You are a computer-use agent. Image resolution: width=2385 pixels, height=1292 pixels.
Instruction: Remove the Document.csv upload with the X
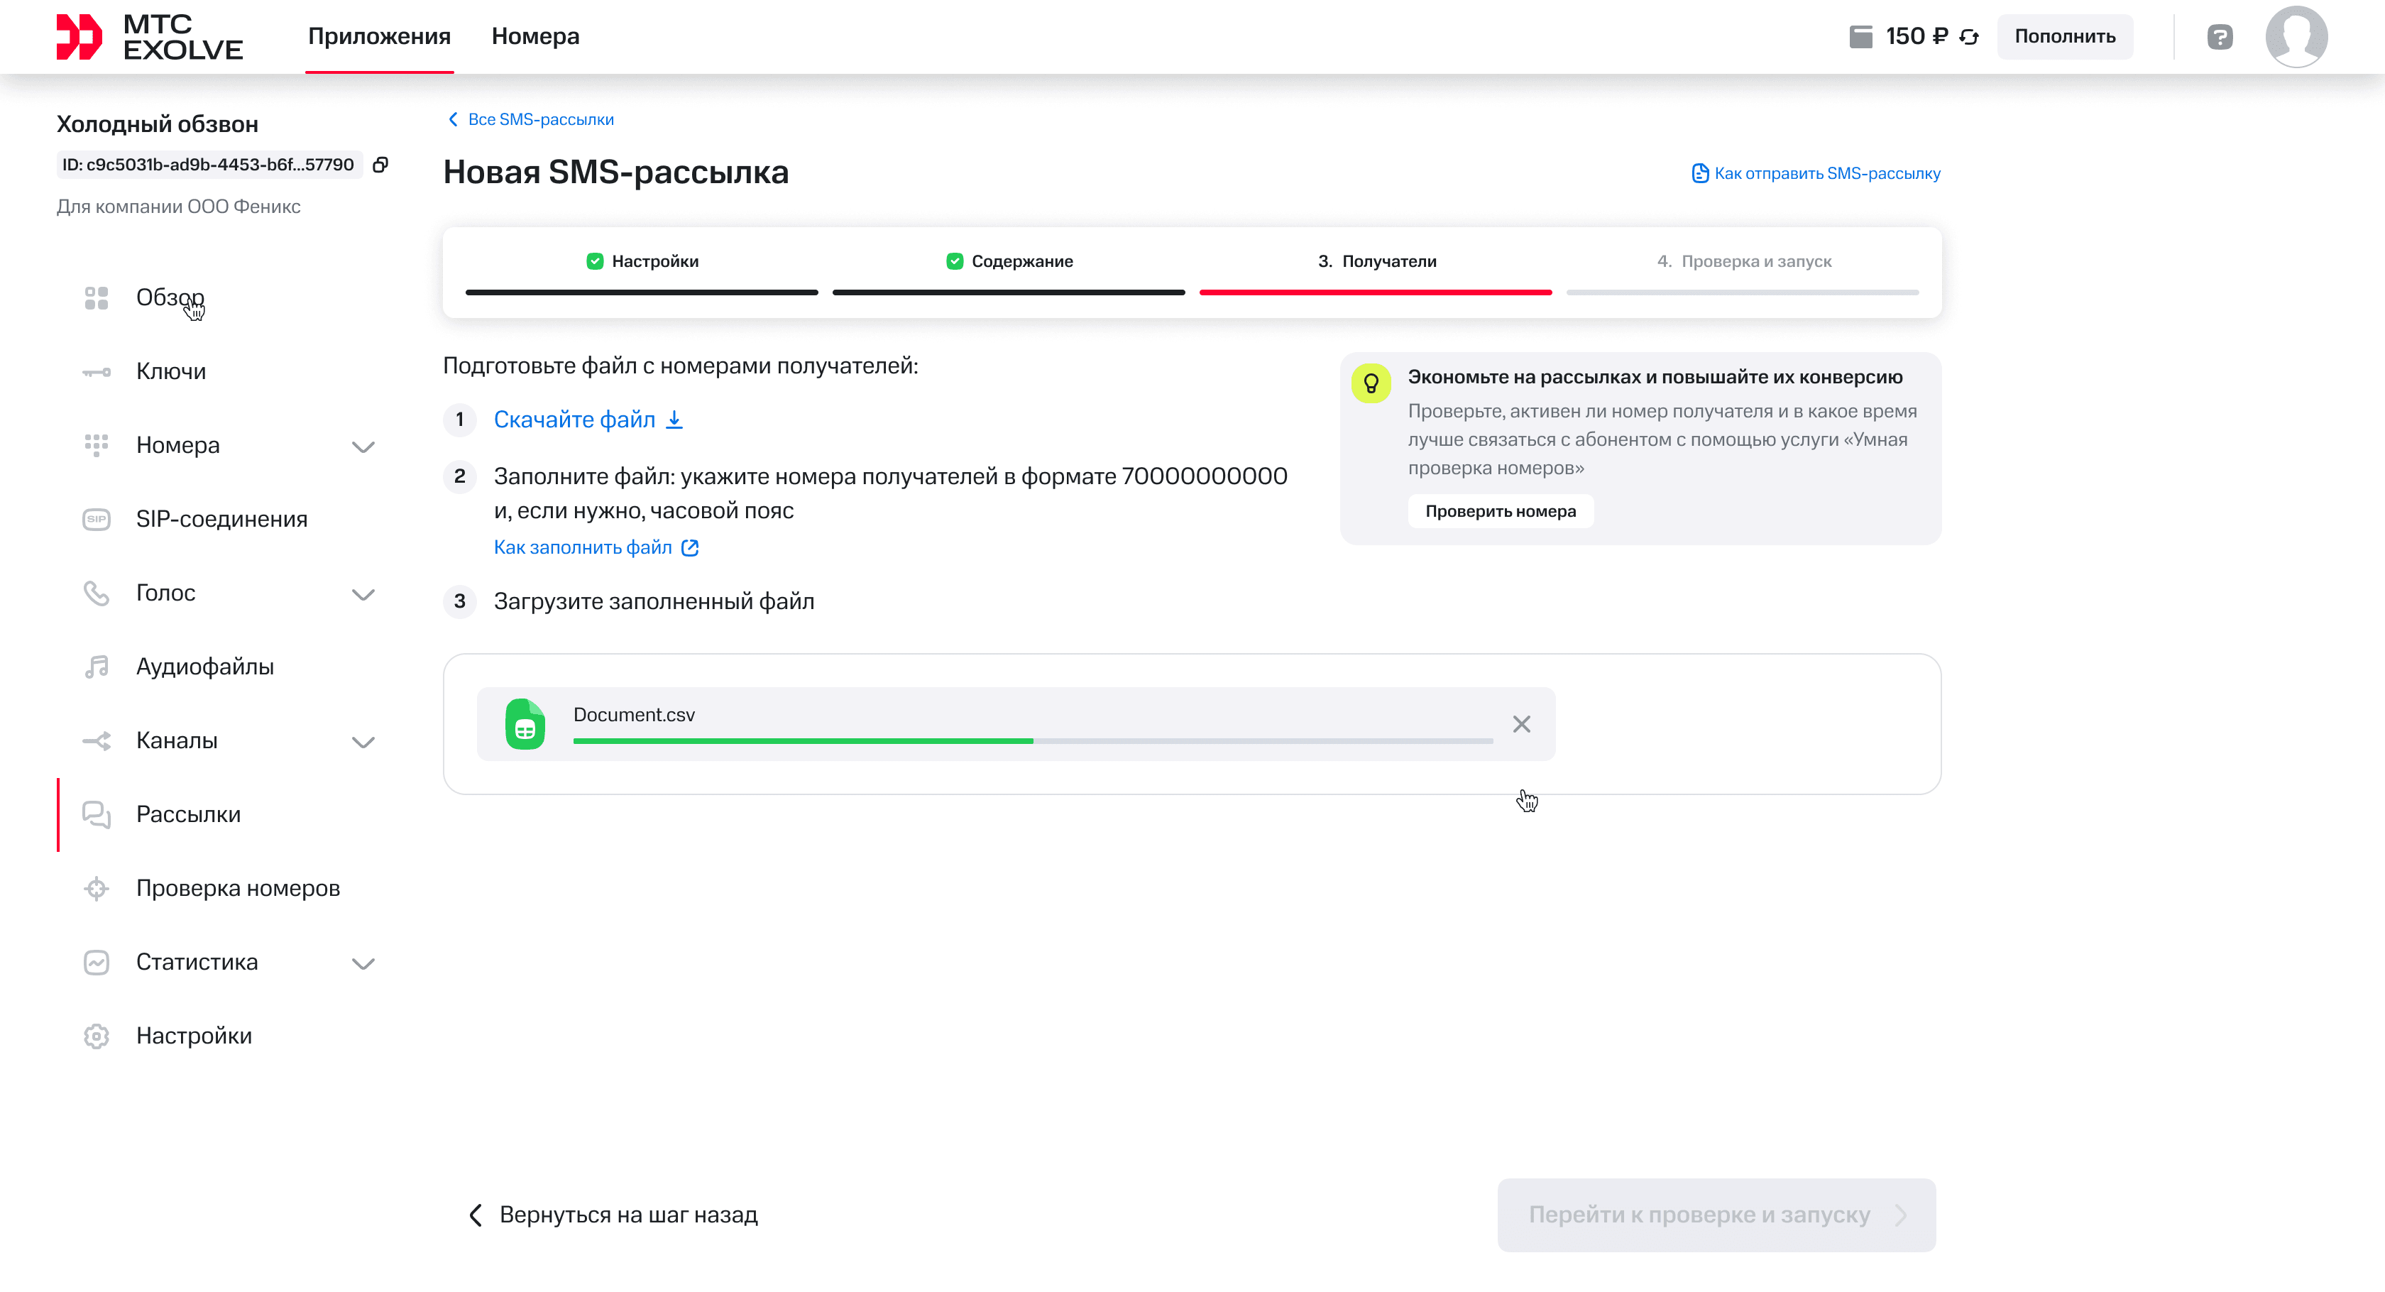tap(1521, 724)
